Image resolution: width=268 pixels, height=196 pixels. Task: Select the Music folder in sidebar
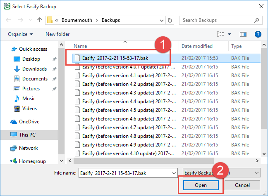tap(29, 99)
